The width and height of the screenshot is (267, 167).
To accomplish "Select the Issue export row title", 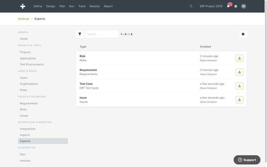I will click(x=83, y=97).
